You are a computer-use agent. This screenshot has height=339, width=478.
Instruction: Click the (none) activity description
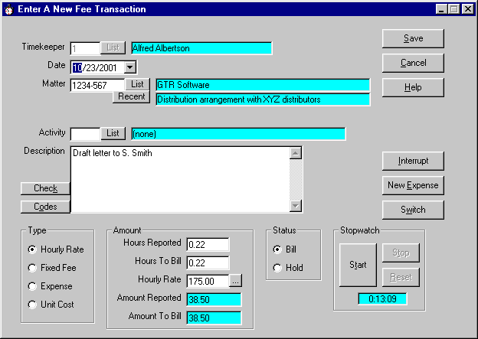click(238, 134)
